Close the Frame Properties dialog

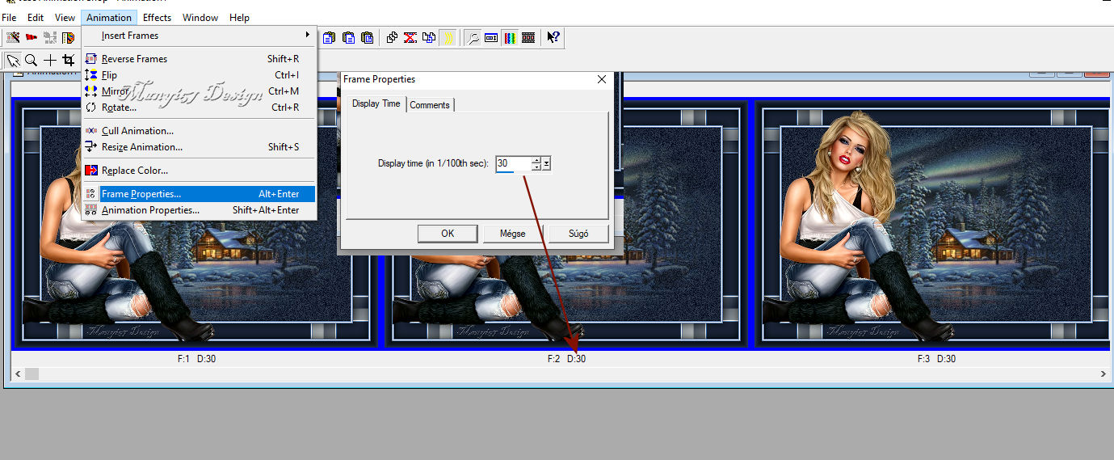coord(601,79)
